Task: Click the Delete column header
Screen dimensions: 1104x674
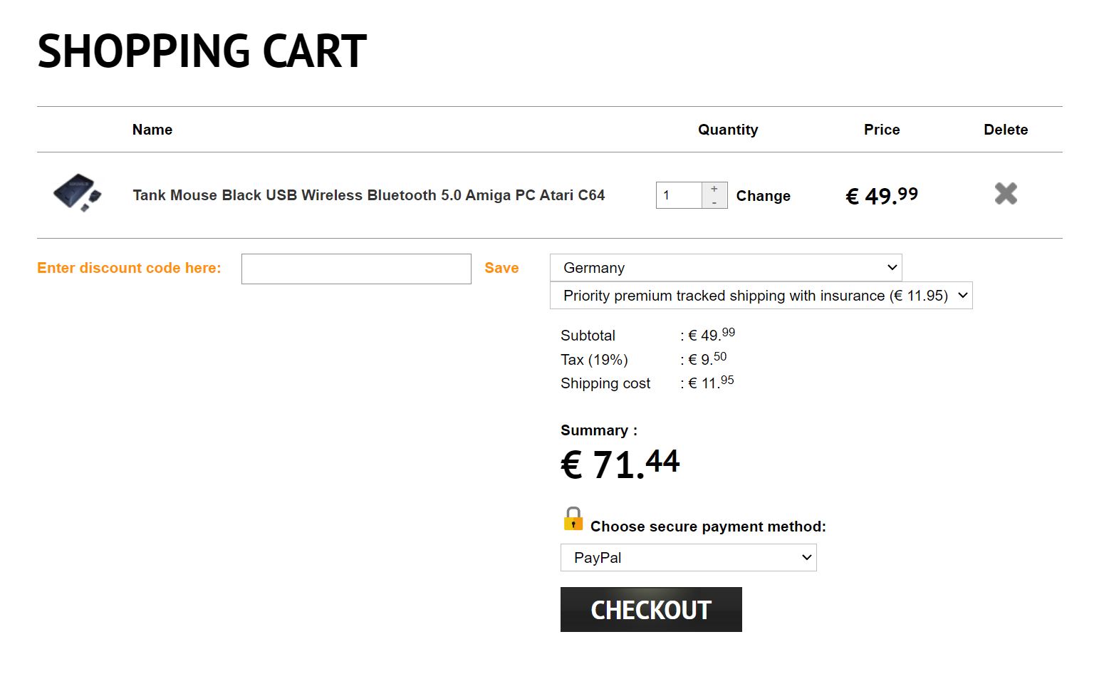Action: coord(1005,130)
